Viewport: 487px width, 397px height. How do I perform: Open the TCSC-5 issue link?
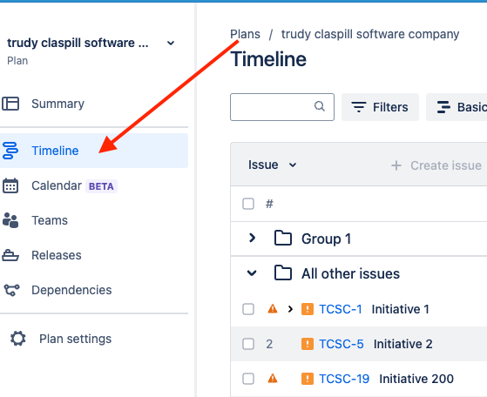[341, 344]
